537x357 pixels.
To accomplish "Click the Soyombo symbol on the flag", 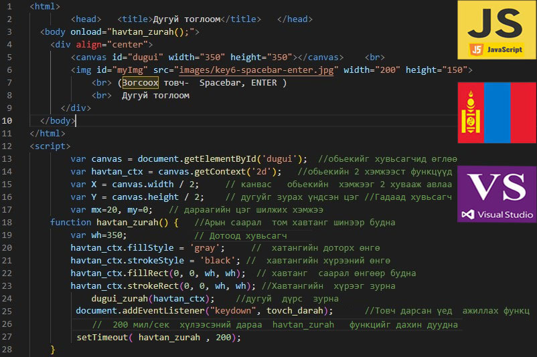I will [x=471, y=113].
